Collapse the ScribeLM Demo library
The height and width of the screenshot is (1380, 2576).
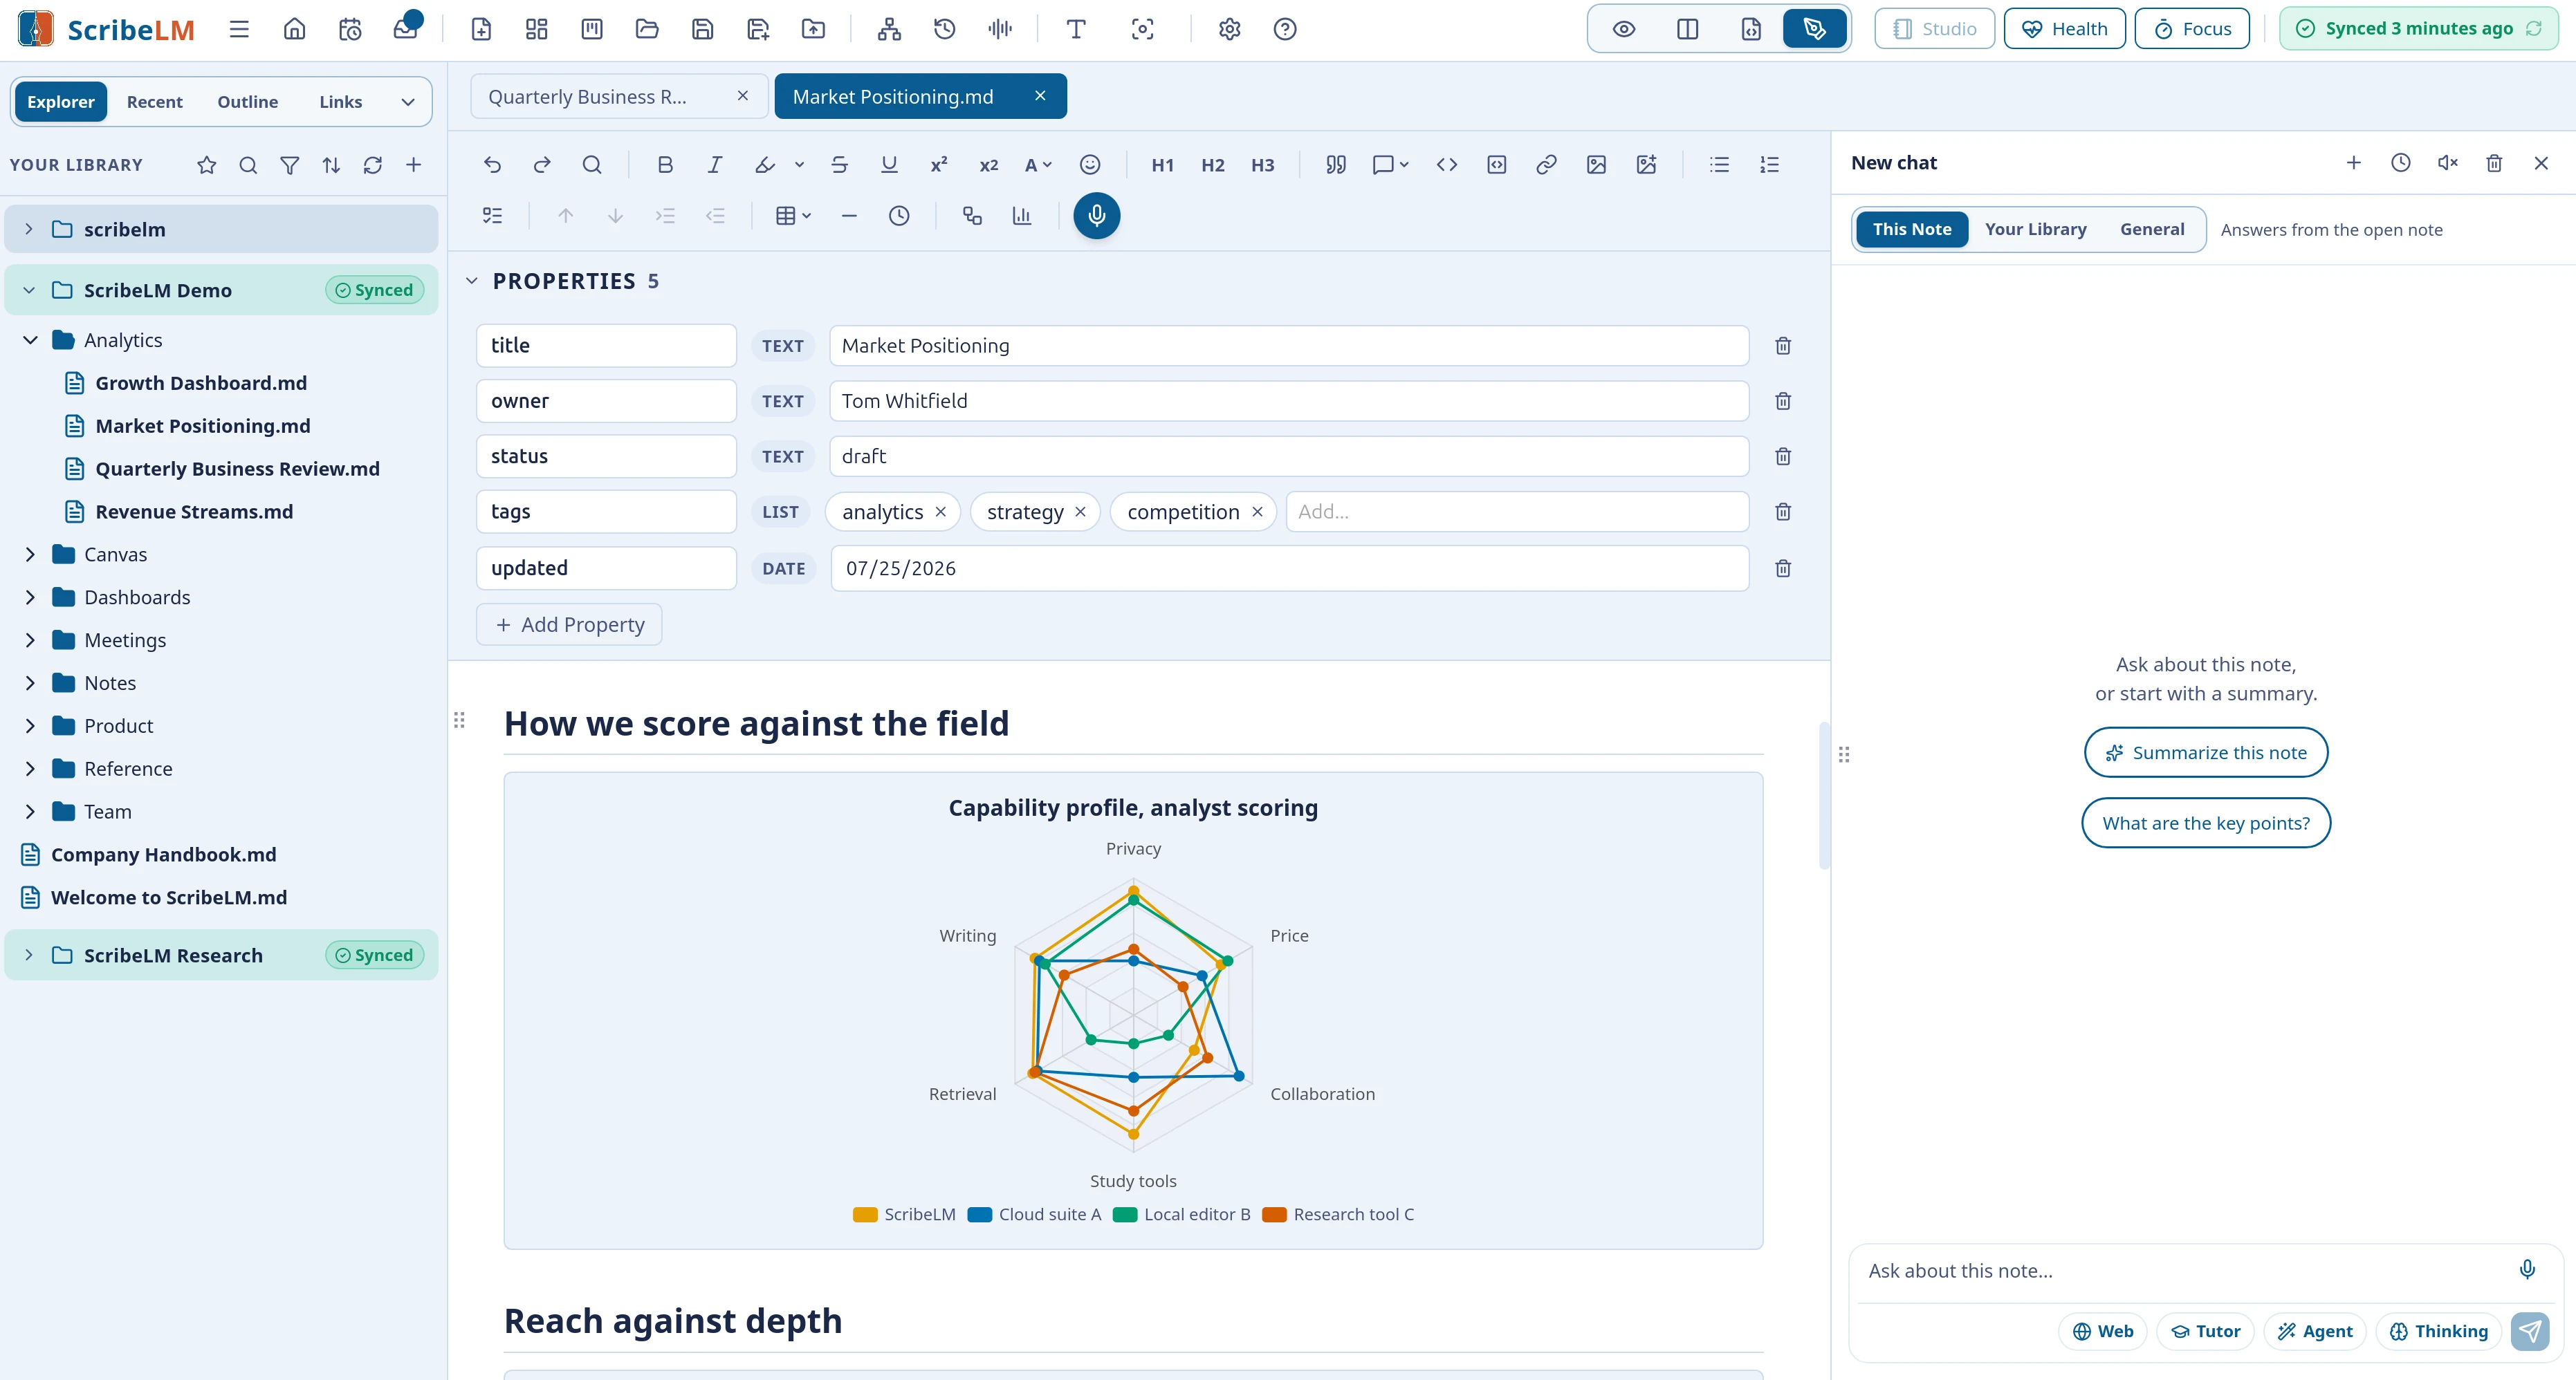[x=29, y=290]
